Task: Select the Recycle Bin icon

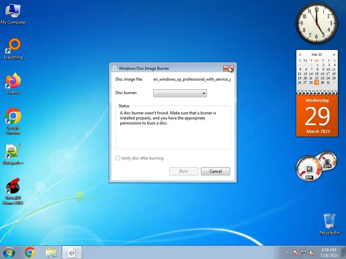Action: [x=329, y=224]
